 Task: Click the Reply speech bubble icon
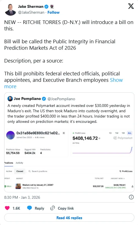[29, 208]
